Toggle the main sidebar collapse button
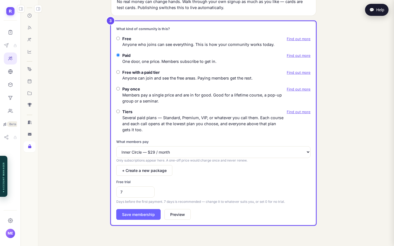This screenshot has height=246, width=394. click(21, 9)
